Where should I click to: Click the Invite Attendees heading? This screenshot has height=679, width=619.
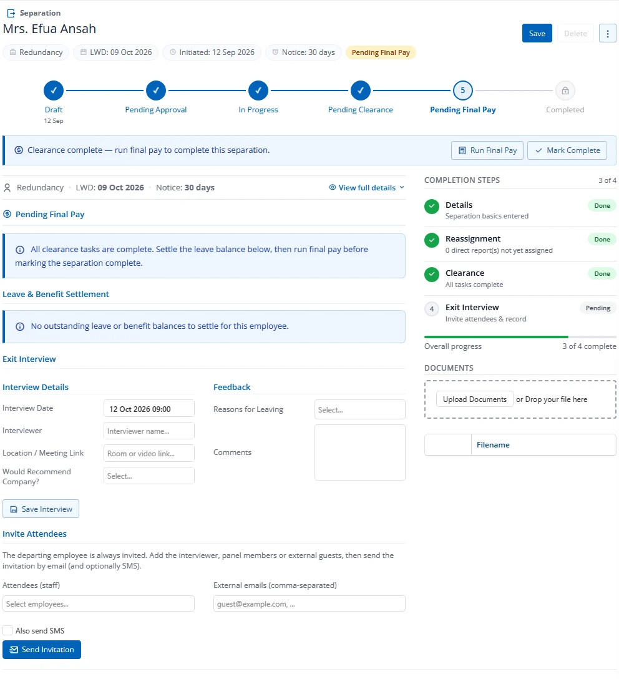click(34, 534)
